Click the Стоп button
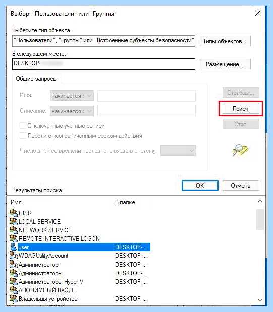This screenshot has width=273, height=312. [x=241, y=124]
